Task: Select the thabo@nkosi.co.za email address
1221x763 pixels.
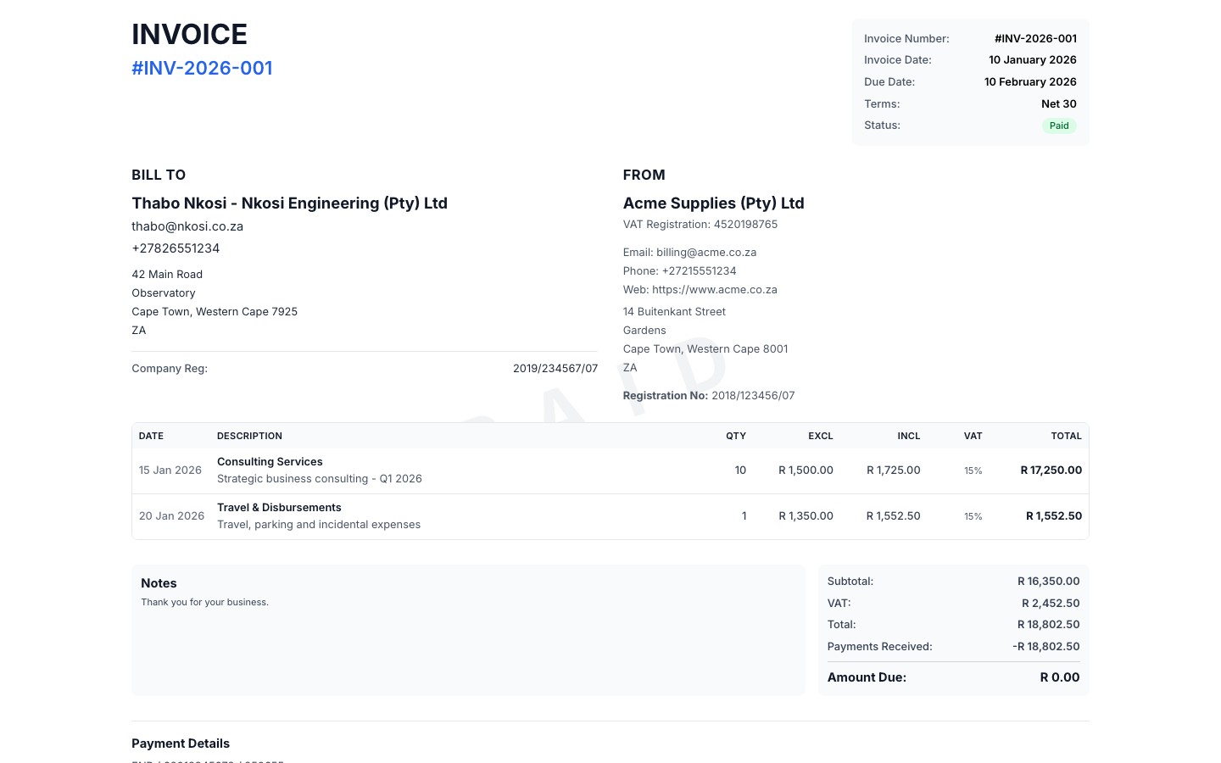Action: (187, 226)
